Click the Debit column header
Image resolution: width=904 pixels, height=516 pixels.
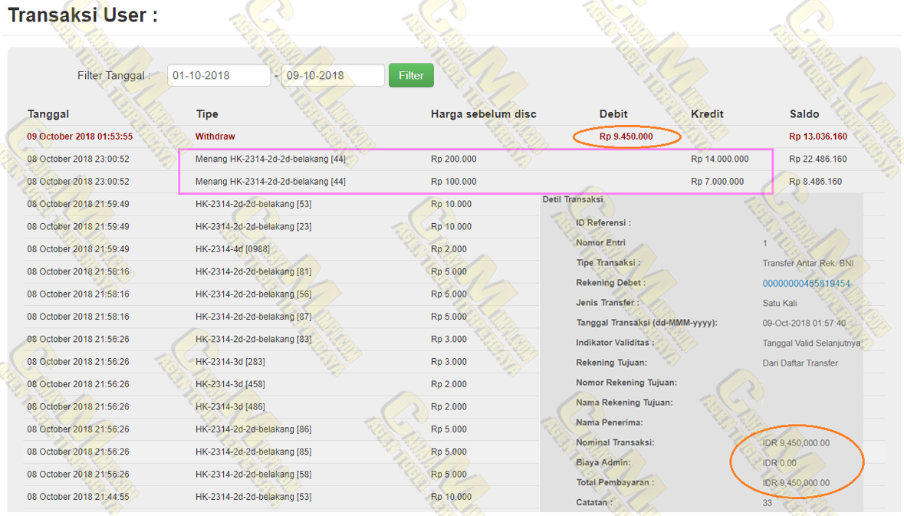(x=613, y=114)
